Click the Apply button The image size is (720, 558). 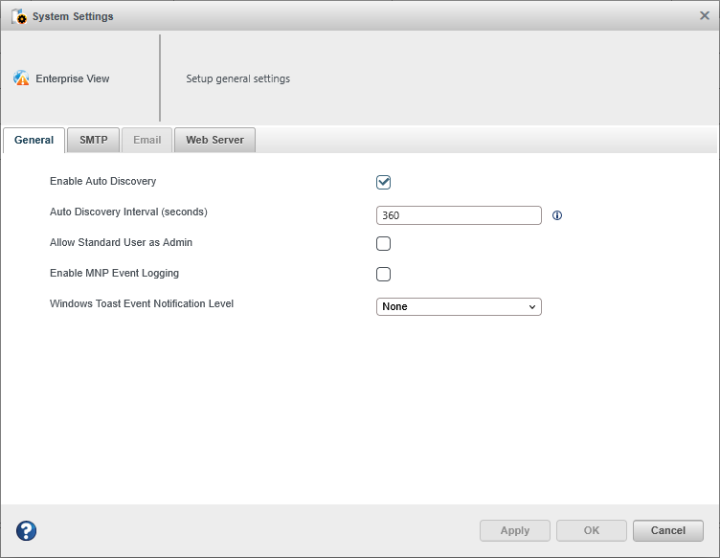click(515, 530)
